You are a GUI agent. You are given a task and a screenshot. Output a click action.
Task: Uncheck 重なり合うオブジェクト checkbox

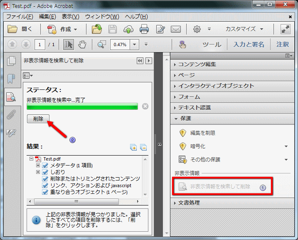45,192
